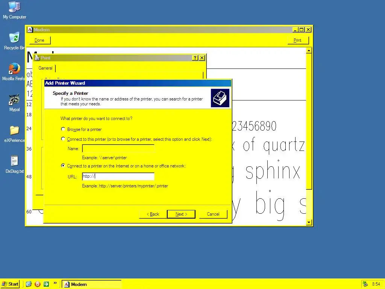Click the URL input field
The width and height of the screenshot is (385, 289).
[x=118, y=176]
